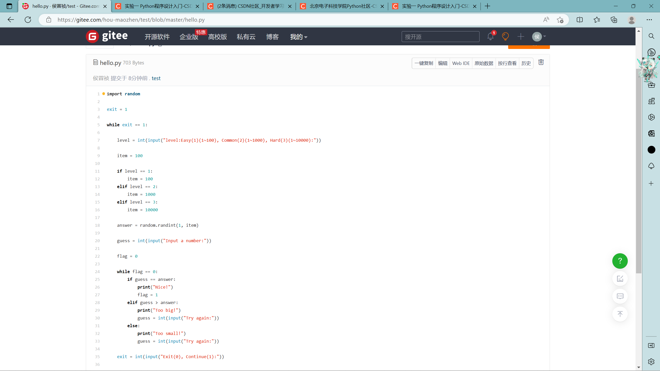
Task: Click the 一键复制 button
Action: (x=424, y=63)
